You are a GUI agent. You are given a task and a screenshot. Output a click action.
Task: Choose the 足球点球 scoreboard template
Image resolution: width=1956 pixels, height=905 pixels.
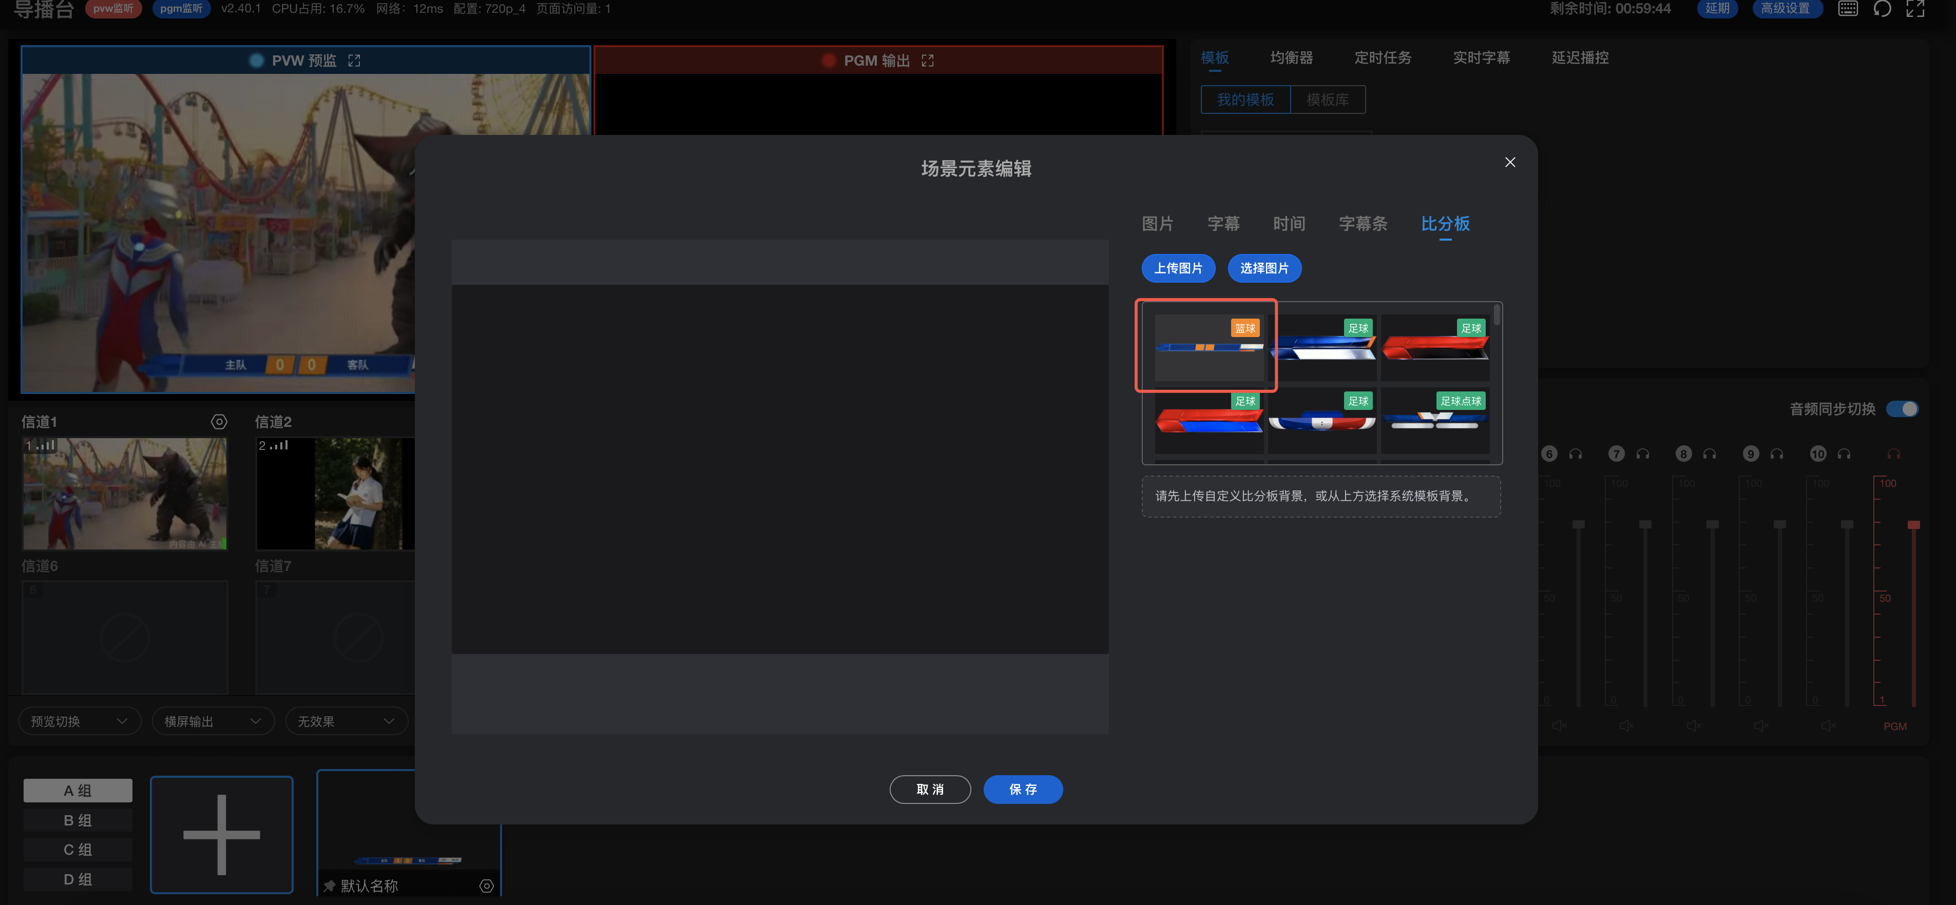(x=1435, y=421)
